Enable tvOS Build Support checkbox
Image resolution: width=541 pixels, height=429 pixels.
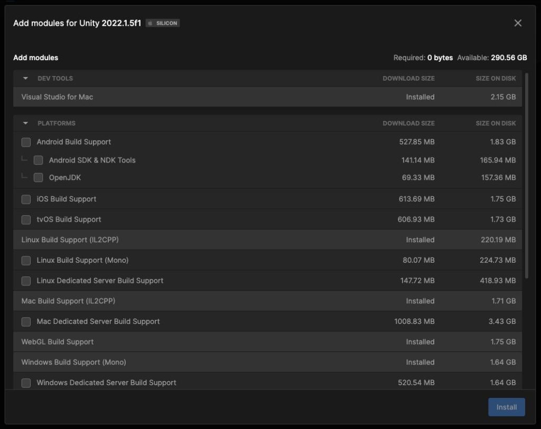pos(26,220)
